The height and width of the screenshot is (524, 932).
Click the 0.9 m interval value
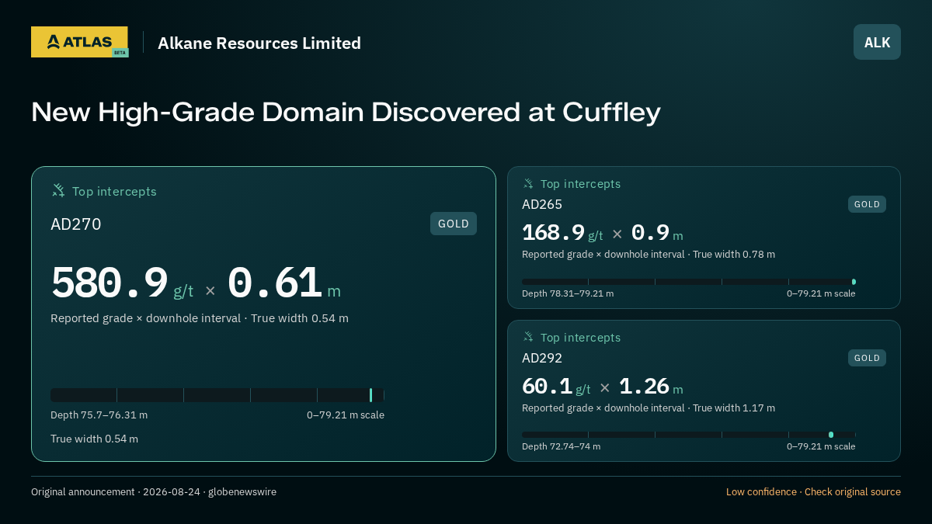tap(657, 232)
